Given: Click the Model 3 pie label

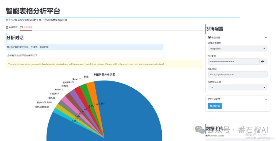Looking at the screenshot, I should coord(59,90).
